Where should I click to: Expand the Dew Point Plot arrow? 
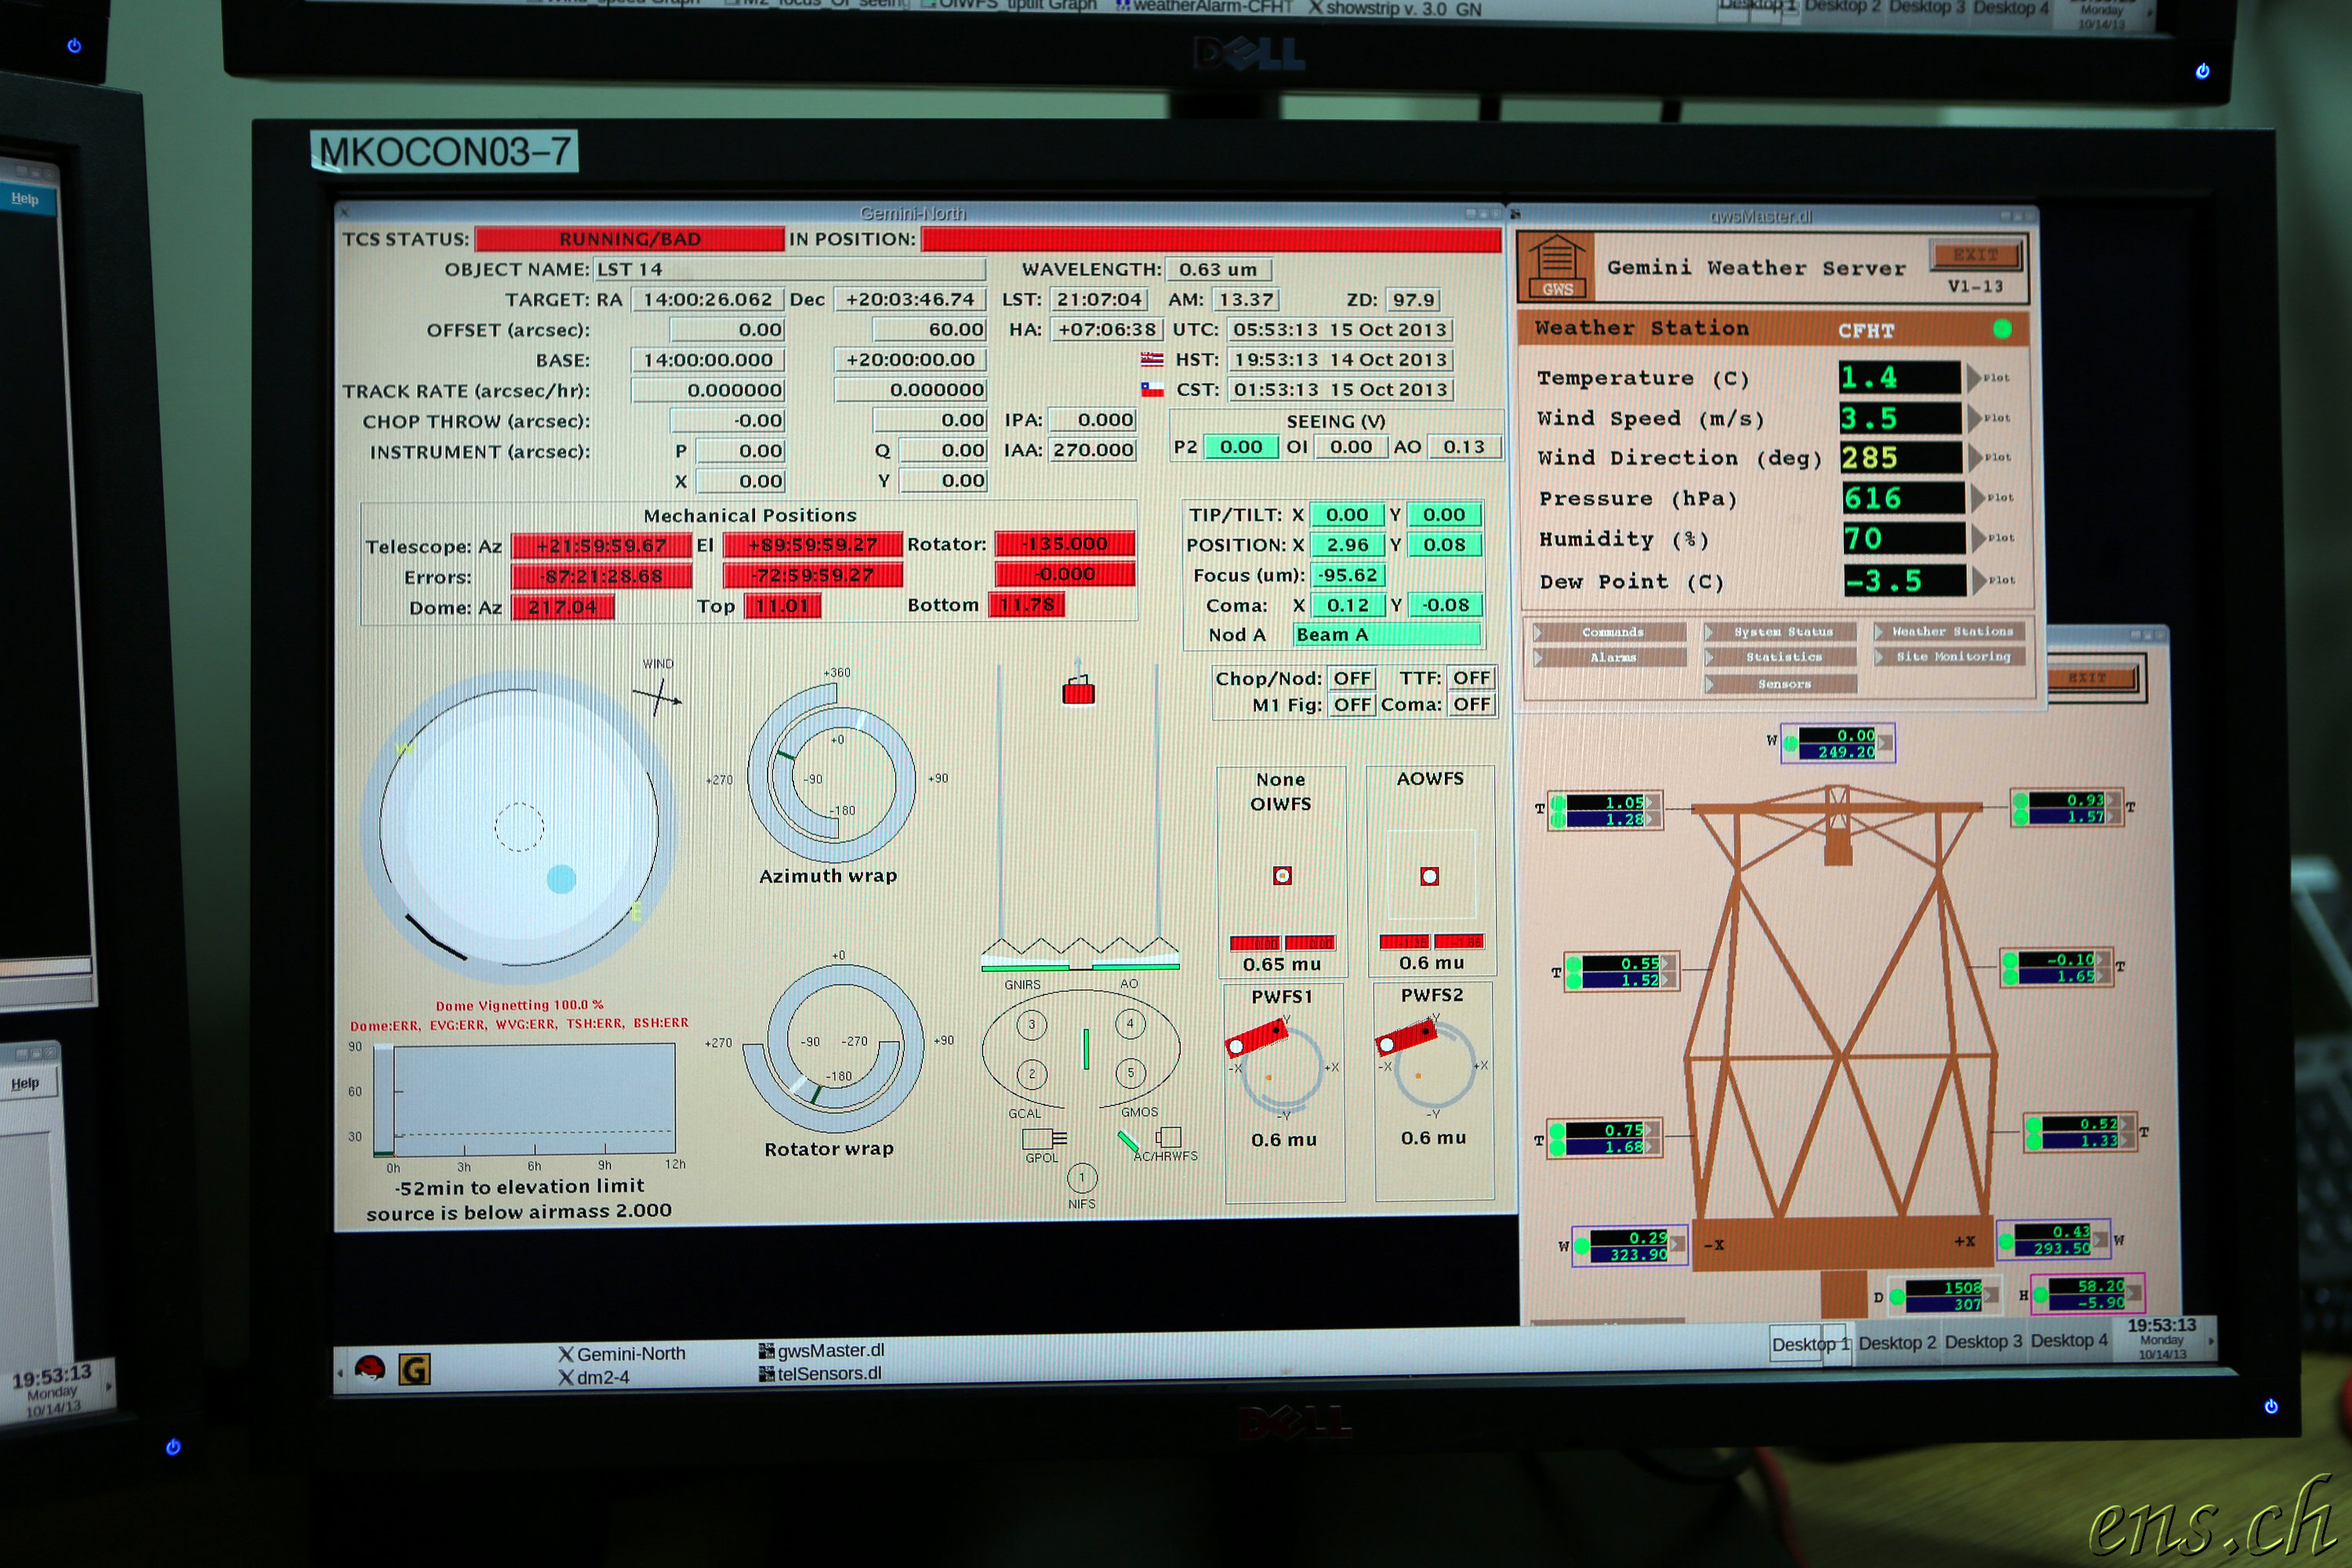(1980, 580)
